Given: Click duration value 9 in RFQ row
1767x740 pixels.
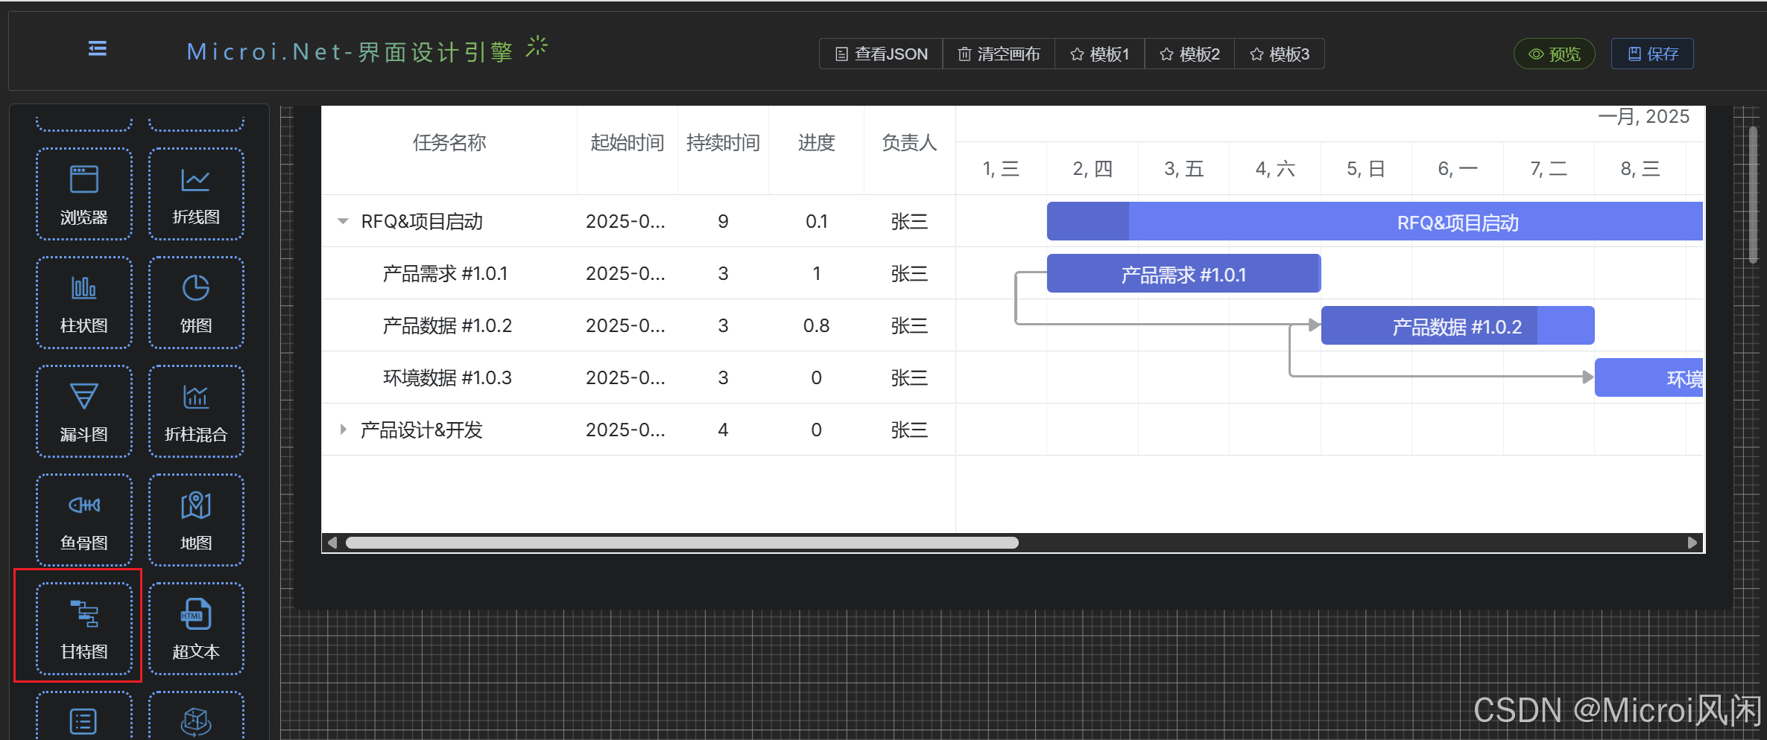Looking at the screenshot, I should point(723,221).
